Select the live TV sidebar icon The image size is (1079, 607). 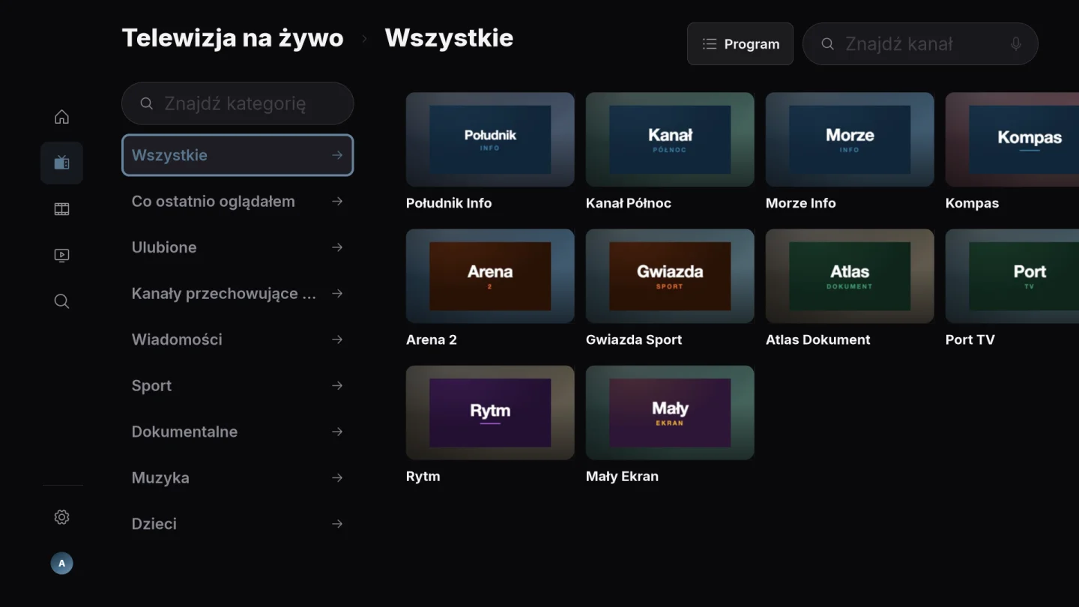[x=61, y=163]
